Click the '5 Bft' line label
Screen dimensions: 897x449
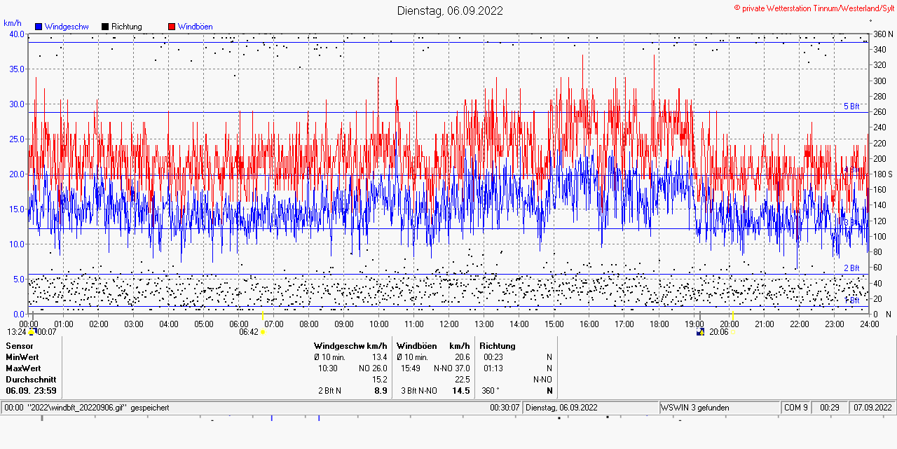tap(851, 106)
